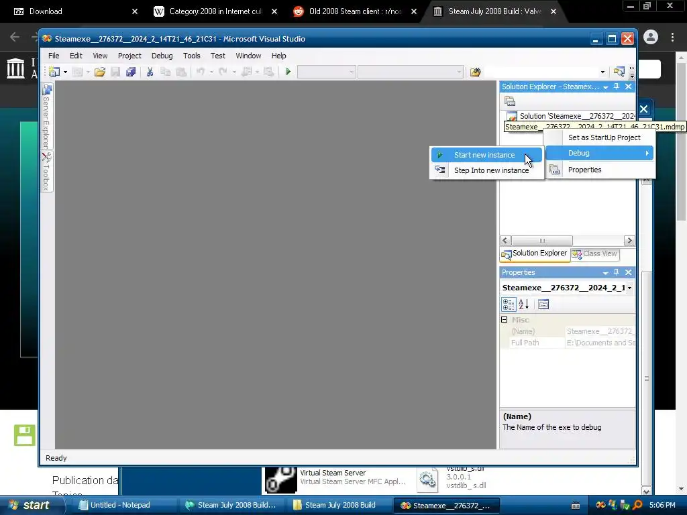This screenshot has width=687, height=515.
Task: Switch to Steam July 2008 Build browser taskbar button
Action: coord(232,506)
